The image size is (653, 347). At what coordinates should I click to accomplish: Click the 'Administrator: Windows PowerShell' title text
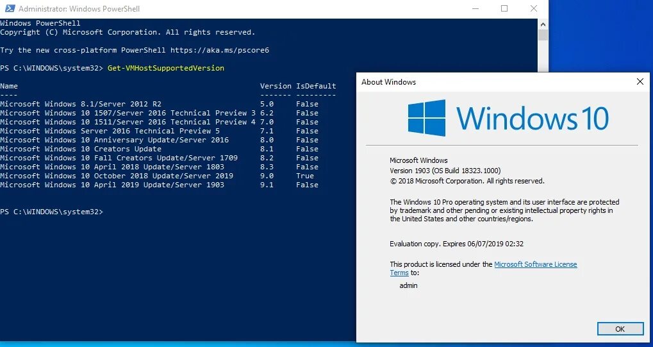coord(79,9)
